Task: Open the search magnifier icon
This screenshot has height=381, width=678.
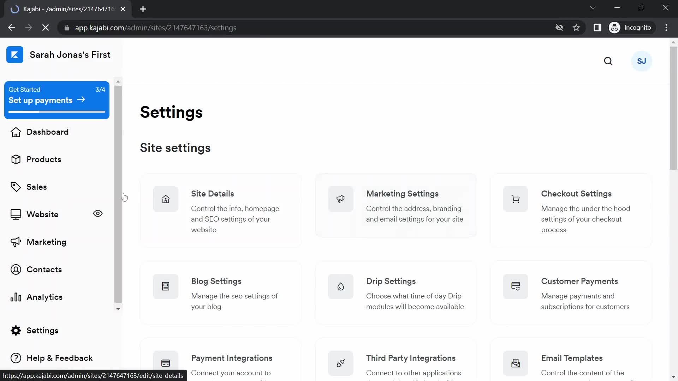Action: click(608, 61)
